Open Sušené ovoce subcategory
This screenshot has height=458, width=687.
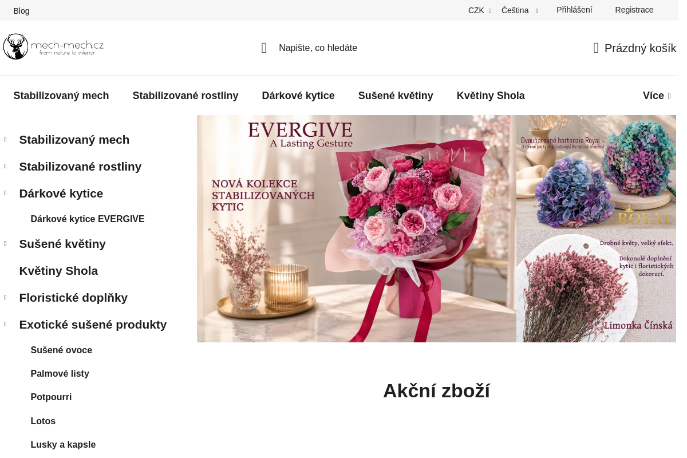point(61,350)
